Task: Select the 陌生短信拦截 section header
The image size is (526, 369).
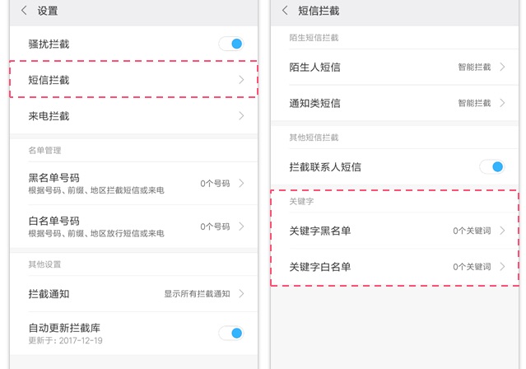Action: pyautogui.click(x=314, y=38)
